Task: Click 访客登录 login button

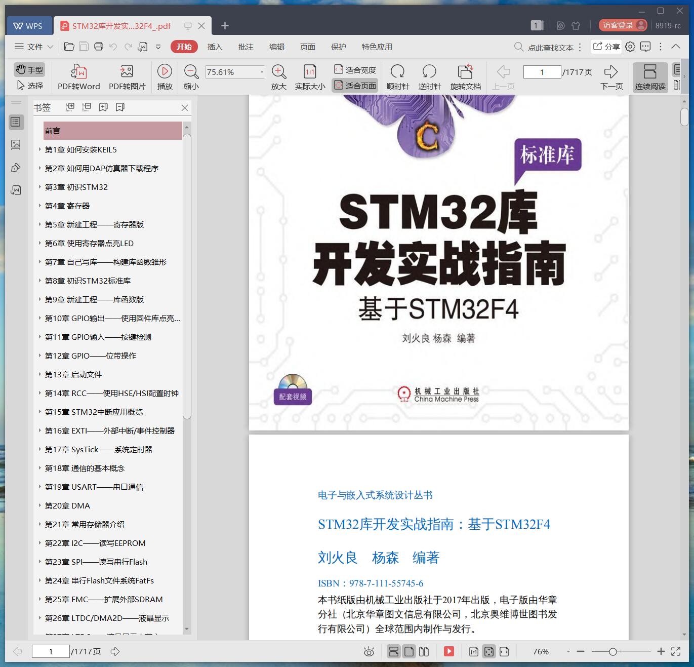Action: tap(623, 25)
